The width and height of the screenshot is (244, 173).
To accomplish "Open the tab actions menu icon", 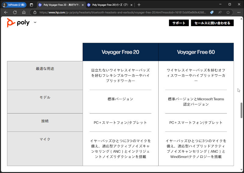I will (x=31, y=5).
